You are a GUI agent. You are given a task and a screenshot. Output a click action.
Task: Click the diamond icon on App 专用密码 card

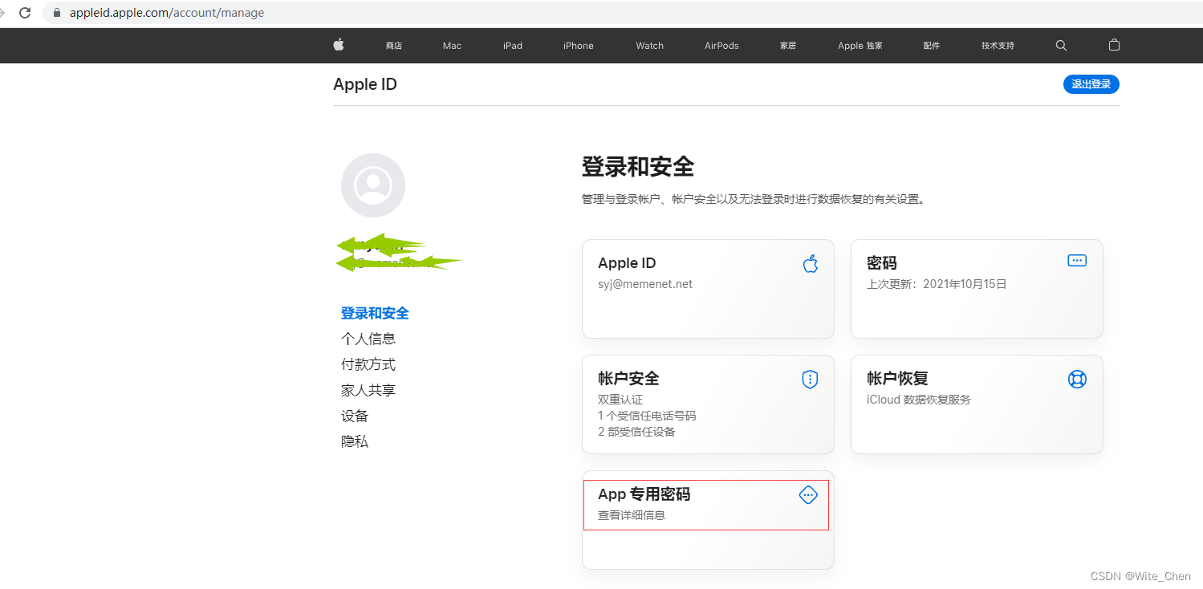click(808, 495)
